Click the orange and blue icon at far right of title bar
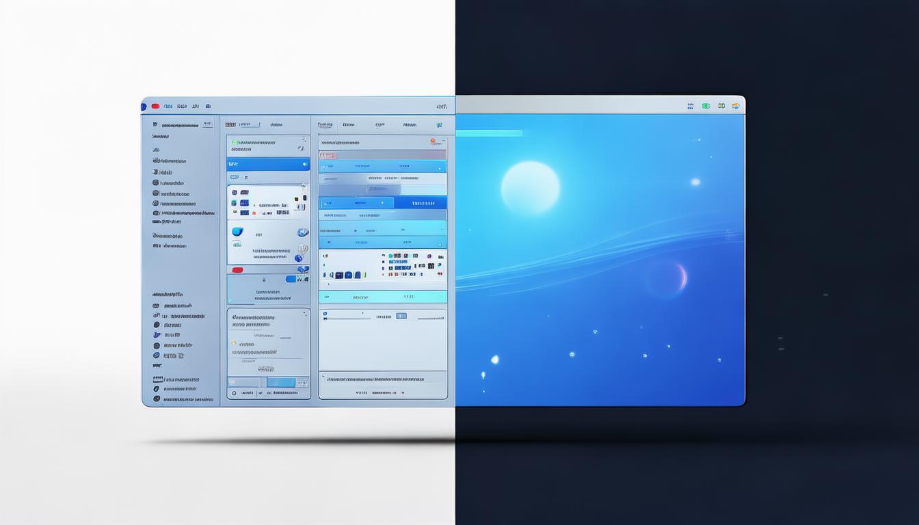Image resolution: width=919 pixels, height=525 pixels. coord(736,106)
